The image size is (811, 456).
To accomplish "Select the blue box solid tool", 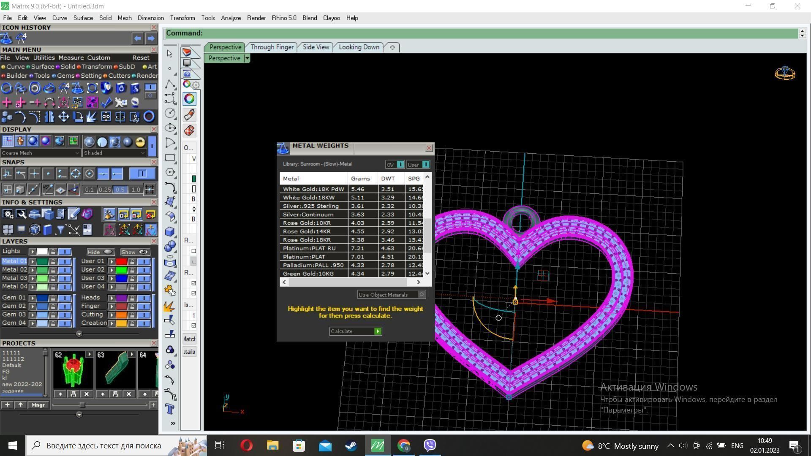I will [170, 231].
